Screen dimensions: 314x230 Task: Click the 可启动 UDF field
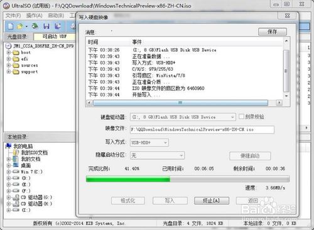(x=55, y=36)
